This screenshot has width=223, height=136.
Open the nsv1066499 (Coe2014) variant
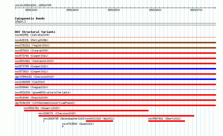pyautogui.click(x=30, y=82)
